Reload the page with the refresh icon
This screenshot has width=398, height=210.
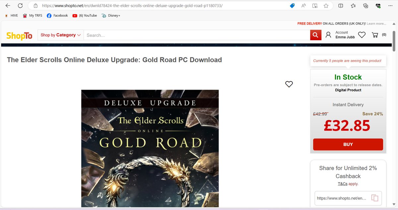[20, 6]
